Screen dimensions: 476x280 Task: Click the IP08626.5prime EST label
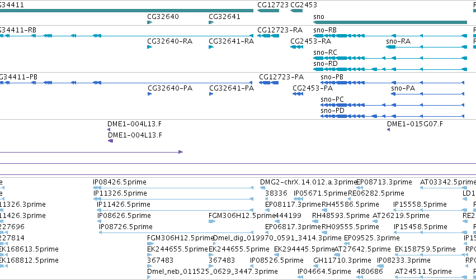tap(124, 216)
